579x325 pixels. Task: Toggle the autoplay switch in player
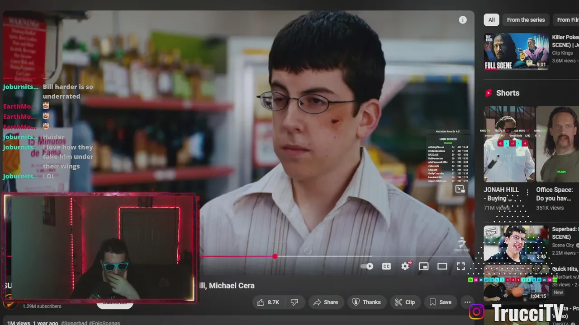coord(367,266)
